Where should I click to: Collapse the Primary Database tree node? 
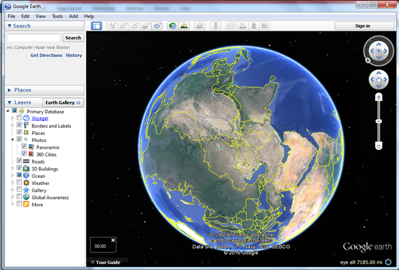click(8, 111)
